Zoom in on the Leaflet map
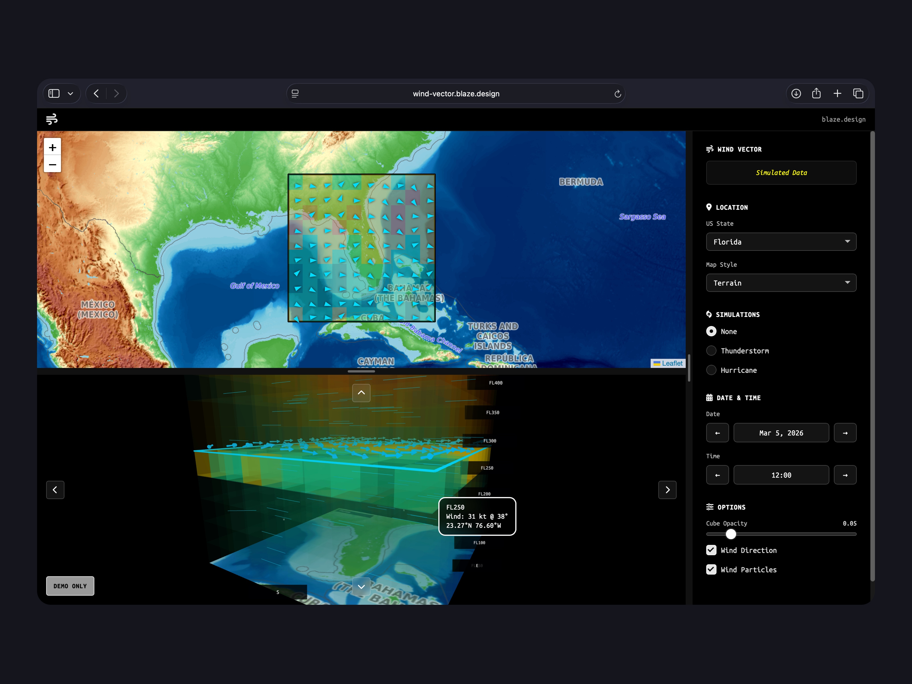The width and height of the screenshot is (912, 684). [52, 147]
